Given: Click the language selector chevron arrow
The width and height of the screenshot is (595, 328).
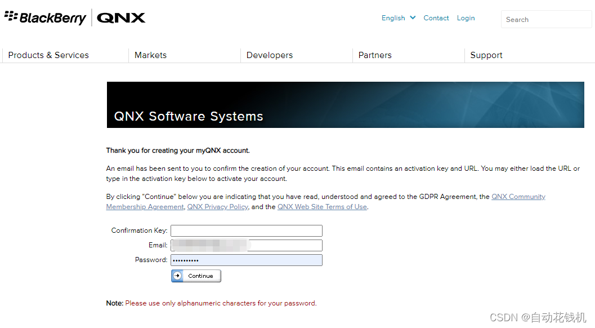Looking at the screenshot, I should [x=412, y=17].
